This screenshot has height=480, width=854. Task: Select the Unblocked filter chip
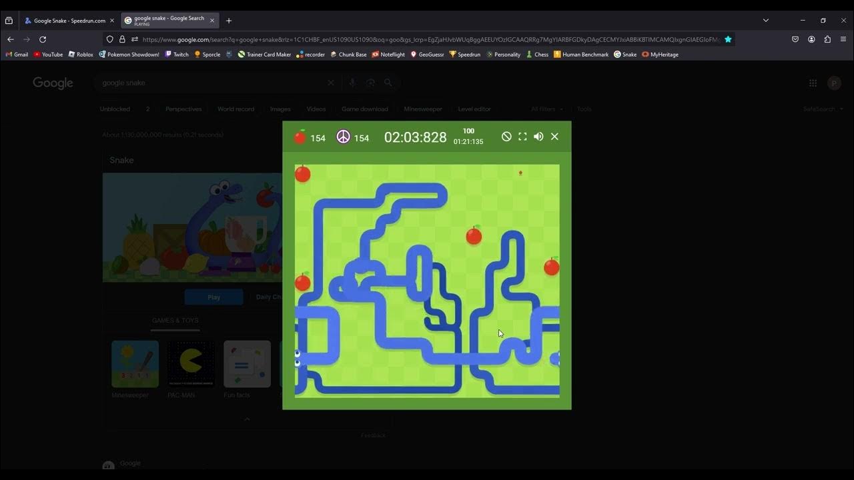pyautogui.click(x=115, y=109)
